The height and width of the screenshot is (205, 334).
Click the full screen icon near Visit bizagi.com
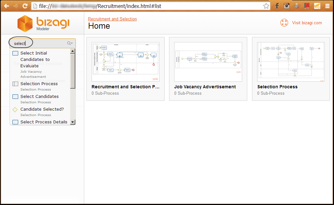pyautogui.click(x=284, y=23)
